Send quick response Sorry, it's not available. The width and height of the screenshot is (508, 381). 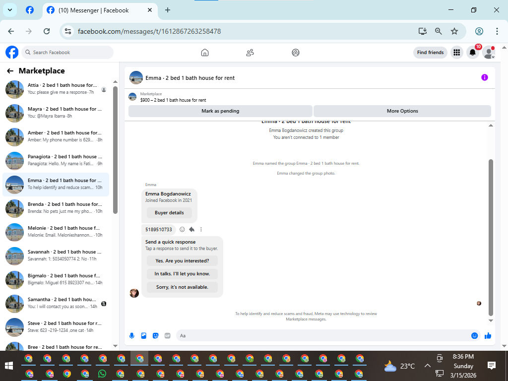[182, 287]
